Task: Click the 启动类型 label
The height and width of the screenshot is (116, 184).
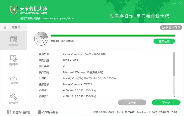Action: tap(44, 60)
